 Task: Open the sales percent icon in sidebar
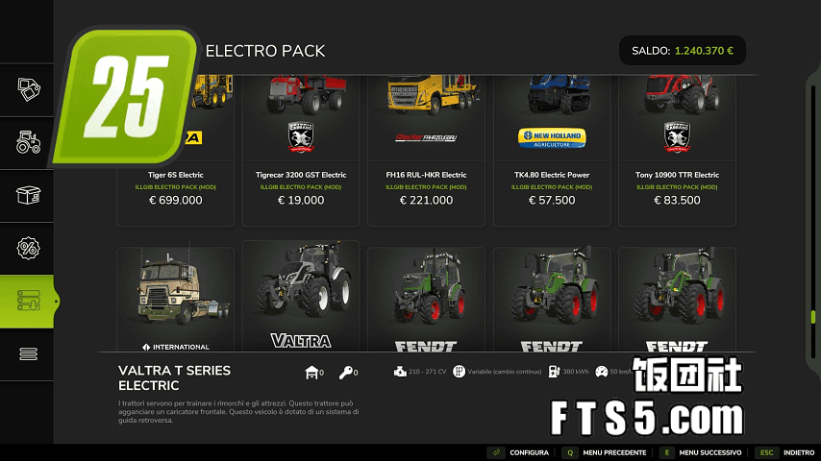pyautogui.click(x=28, y=248)
